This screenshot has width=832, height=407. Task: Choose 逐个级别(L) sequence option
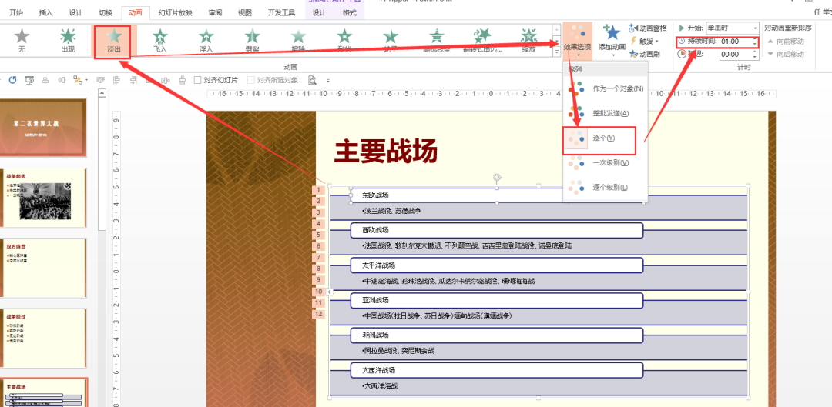(x=606, y=187)
